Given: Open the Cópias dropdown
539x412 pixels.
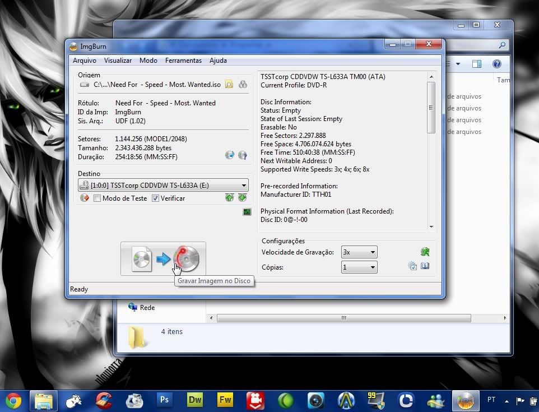Looking at the screenshot, I should 373,268.
